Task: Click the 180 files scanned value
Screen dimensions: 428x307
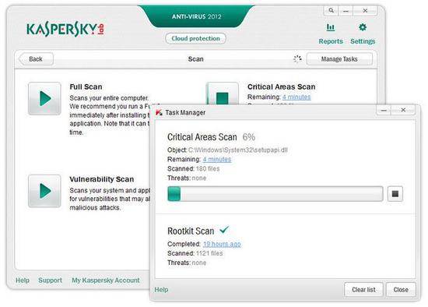Action: [x=208, y=168]
